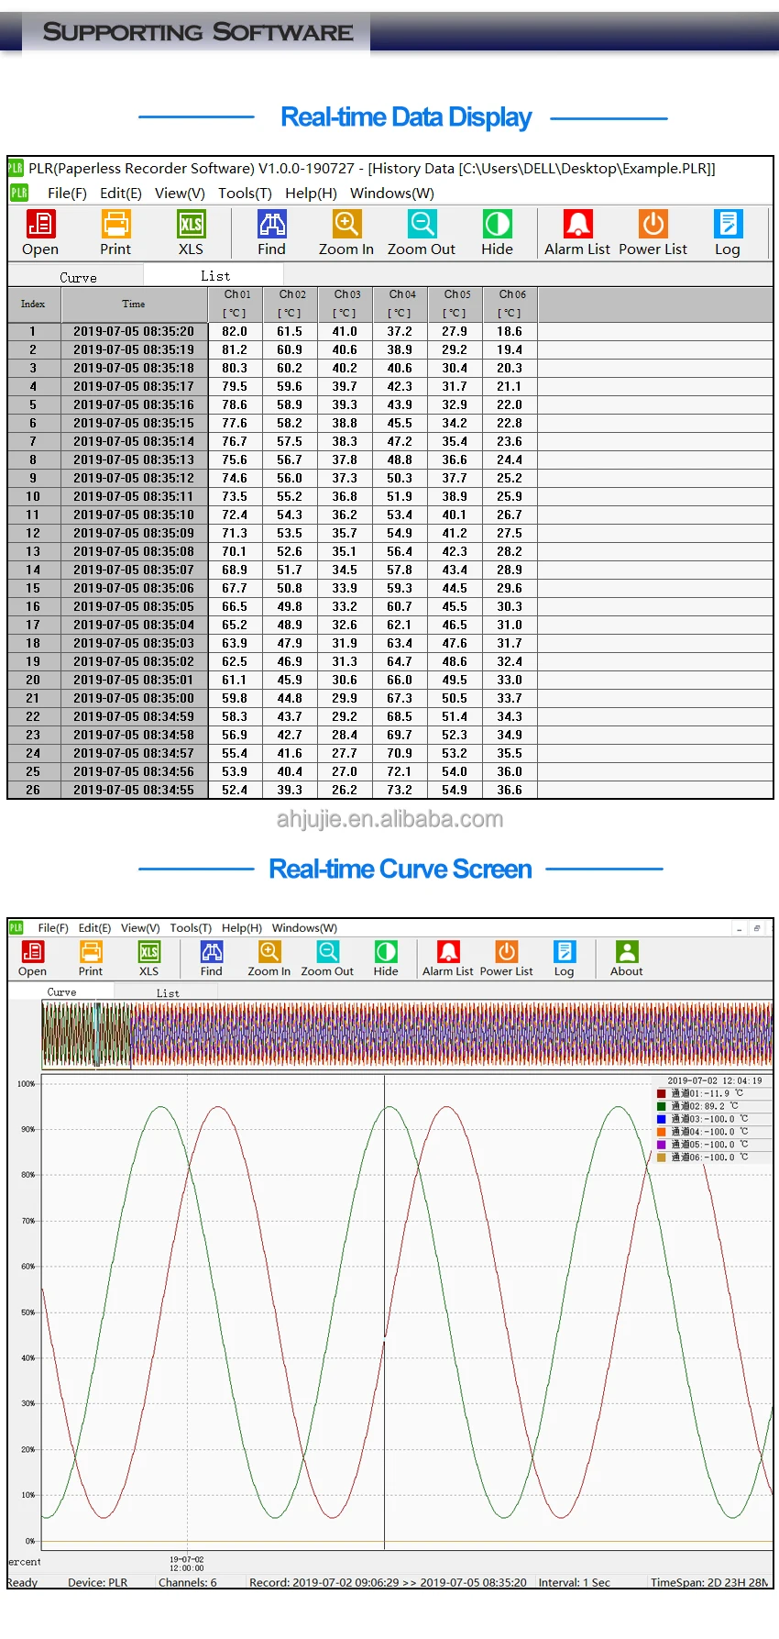This screenshot has width=779, height=1639.
Task: Select row with time 2019-07-05 08:35:20
Action: [x=390, y=331]
